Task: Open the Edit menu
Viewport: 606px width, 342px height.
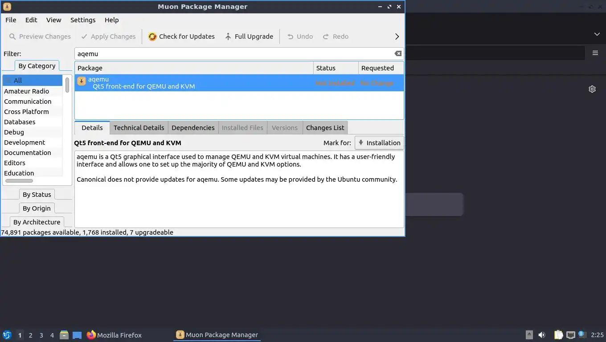Action: click(x=31, y=20)
